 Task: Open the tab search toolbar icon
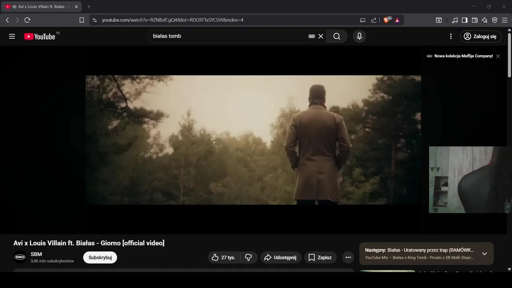(x=439, y=20)
